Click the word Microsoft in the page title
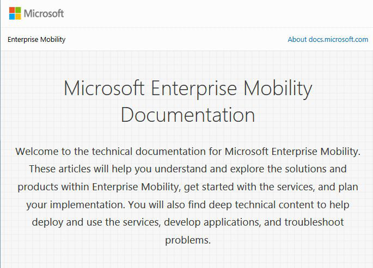The width and height of the screenshot is (373, 268). pyautogui.click(x=104, y=88)
